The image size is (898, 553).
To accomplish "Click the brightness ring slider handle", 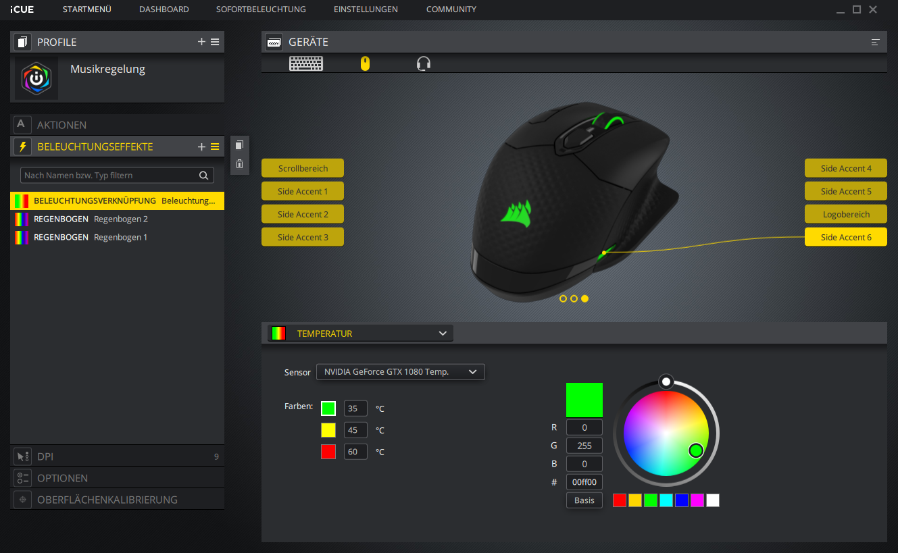I will pos(666,381).
